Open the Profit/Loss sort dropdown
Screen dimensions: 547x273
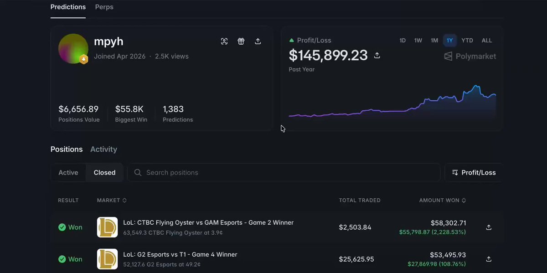(473, 173)
